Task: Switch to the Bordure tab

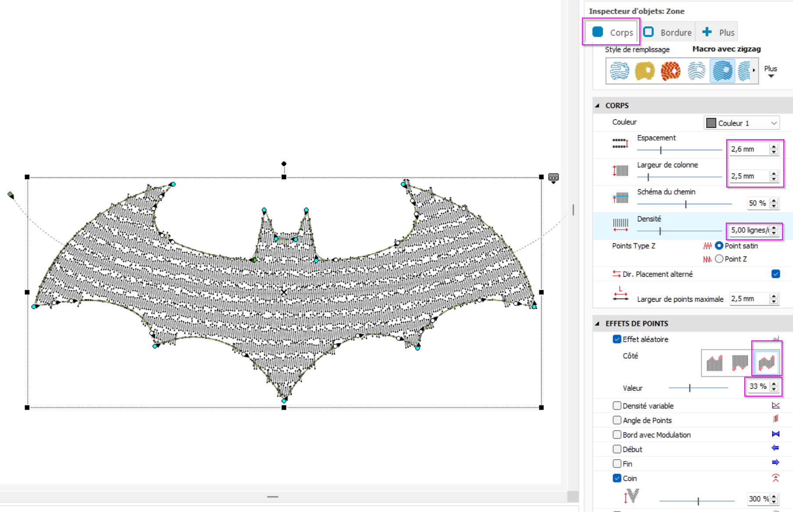Action: 667,32
